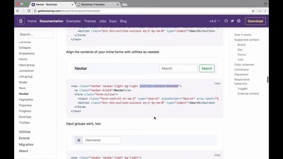The image size is (283, 159).
Task: Go to Home in navbar
Action: [x=32, y=21]
